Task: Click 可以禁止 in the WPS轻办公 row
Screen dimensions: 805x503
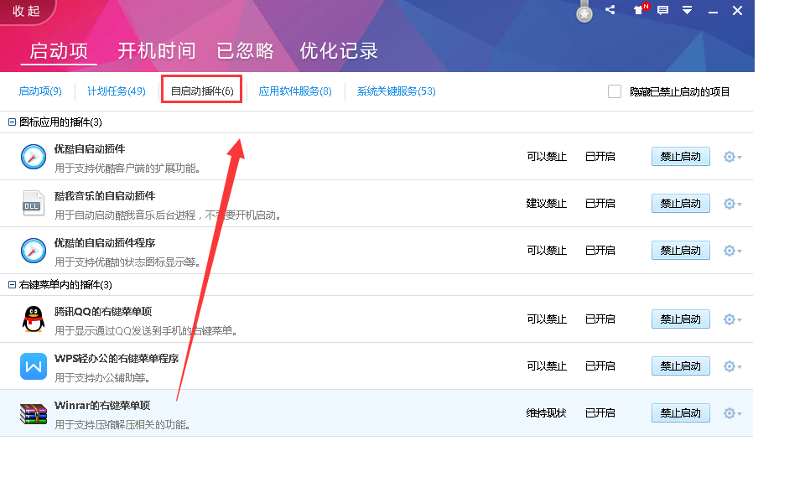Action: (547, 366)
